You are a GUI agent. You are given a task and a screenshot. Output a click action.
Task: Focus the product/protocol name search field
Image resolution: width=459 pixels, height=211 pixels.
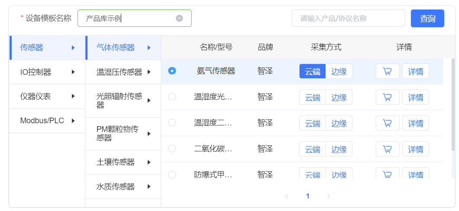click(348, 19)
